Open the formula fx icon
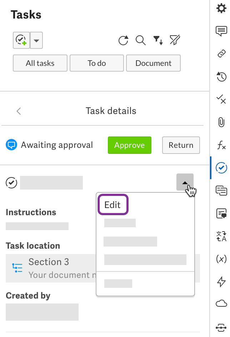230x337 pixels. pyautogui.click(x=221, y=145)
